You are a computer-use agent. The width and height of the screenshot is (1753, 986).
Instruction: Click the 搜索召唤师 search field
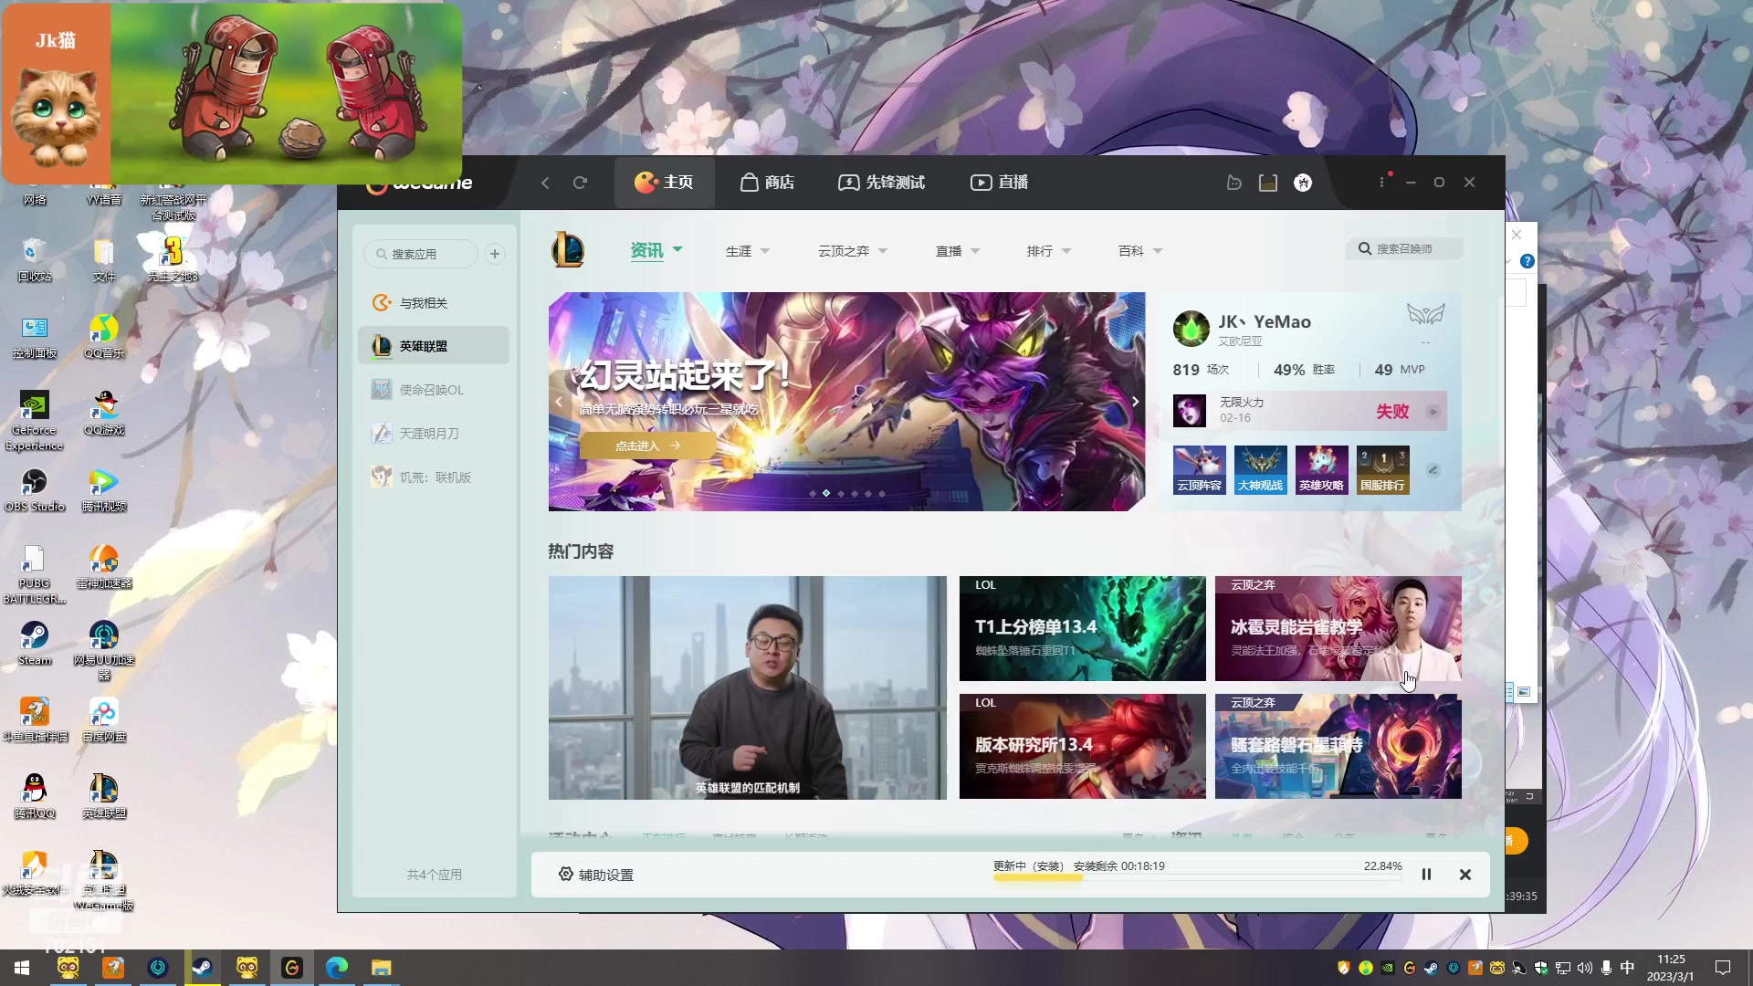click(x=1404, y=248)
